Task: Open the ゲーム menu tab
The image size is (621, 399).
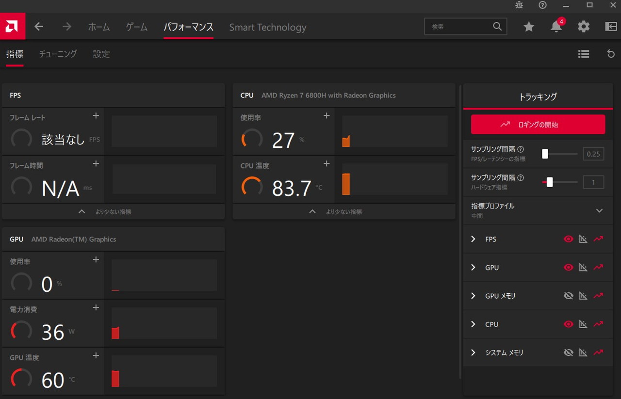Action: coord(136,27)
